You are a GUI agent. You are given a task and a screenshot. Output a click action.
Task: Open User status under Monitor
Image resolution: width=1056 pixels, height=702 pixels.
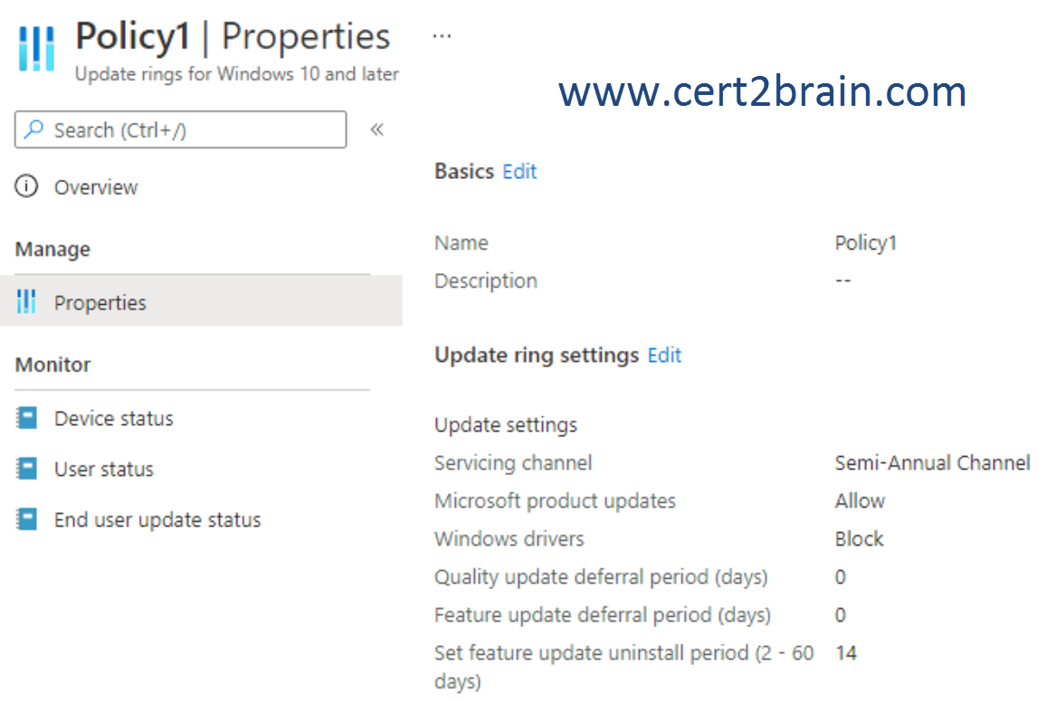coord(104,469)
